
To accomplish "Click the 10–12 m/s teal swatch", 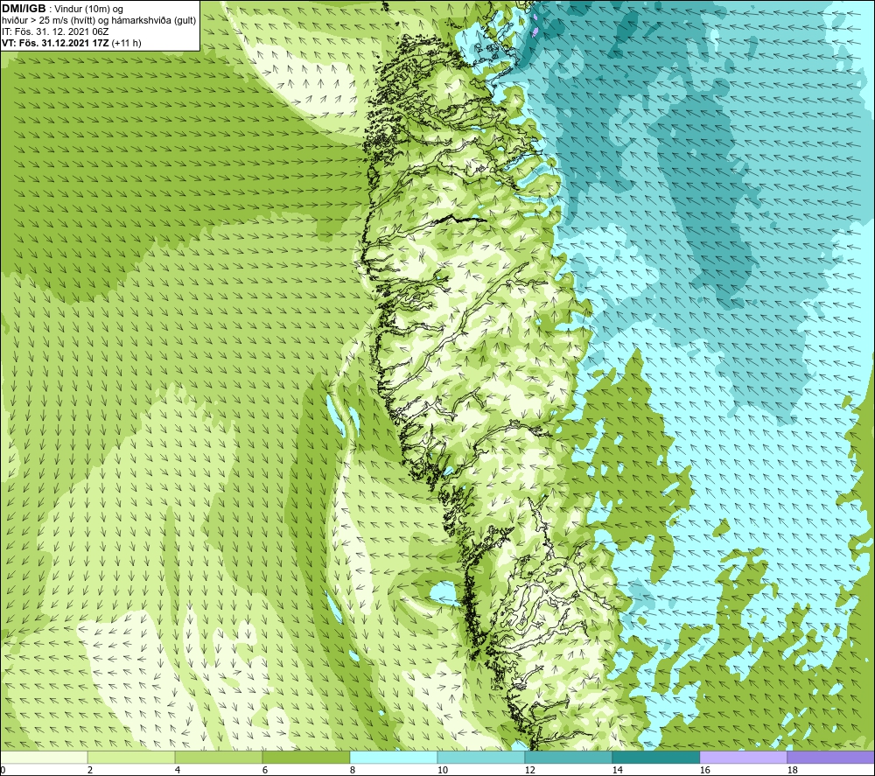I will pos(481,757).
